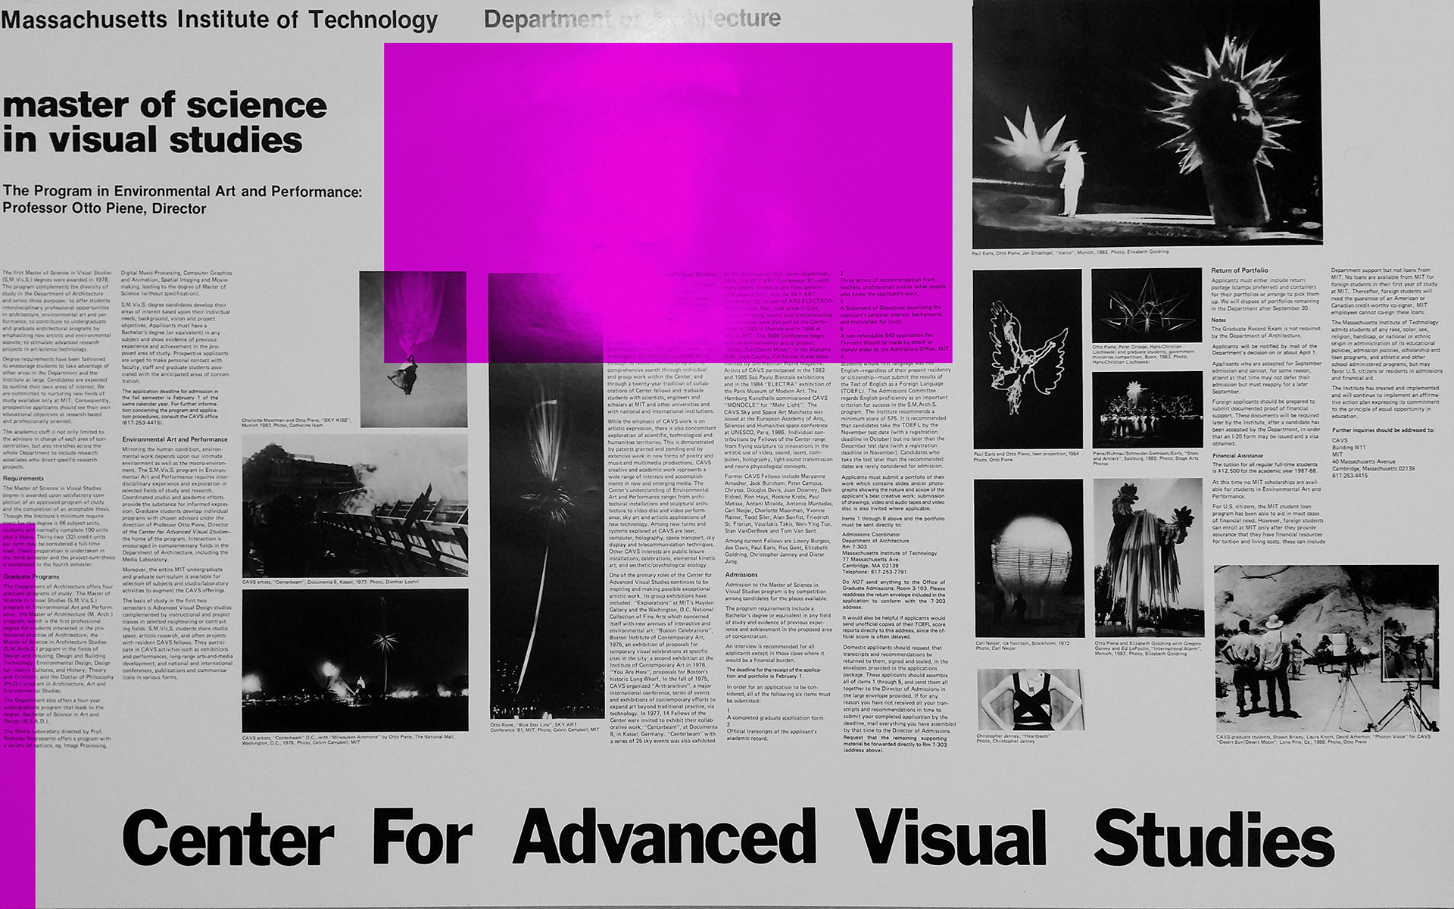This screenshot has height=909, width=1454.
Task: Open the Piene/Droege star sculpture photo
Action: (1147, 306)
